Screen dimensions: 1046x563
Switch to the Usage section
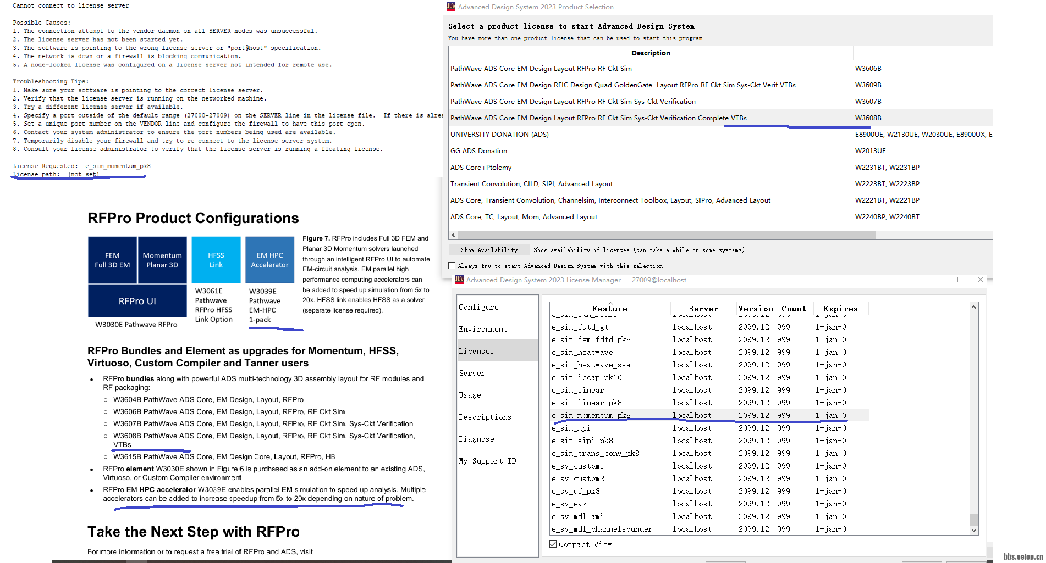tap(497, 395)
